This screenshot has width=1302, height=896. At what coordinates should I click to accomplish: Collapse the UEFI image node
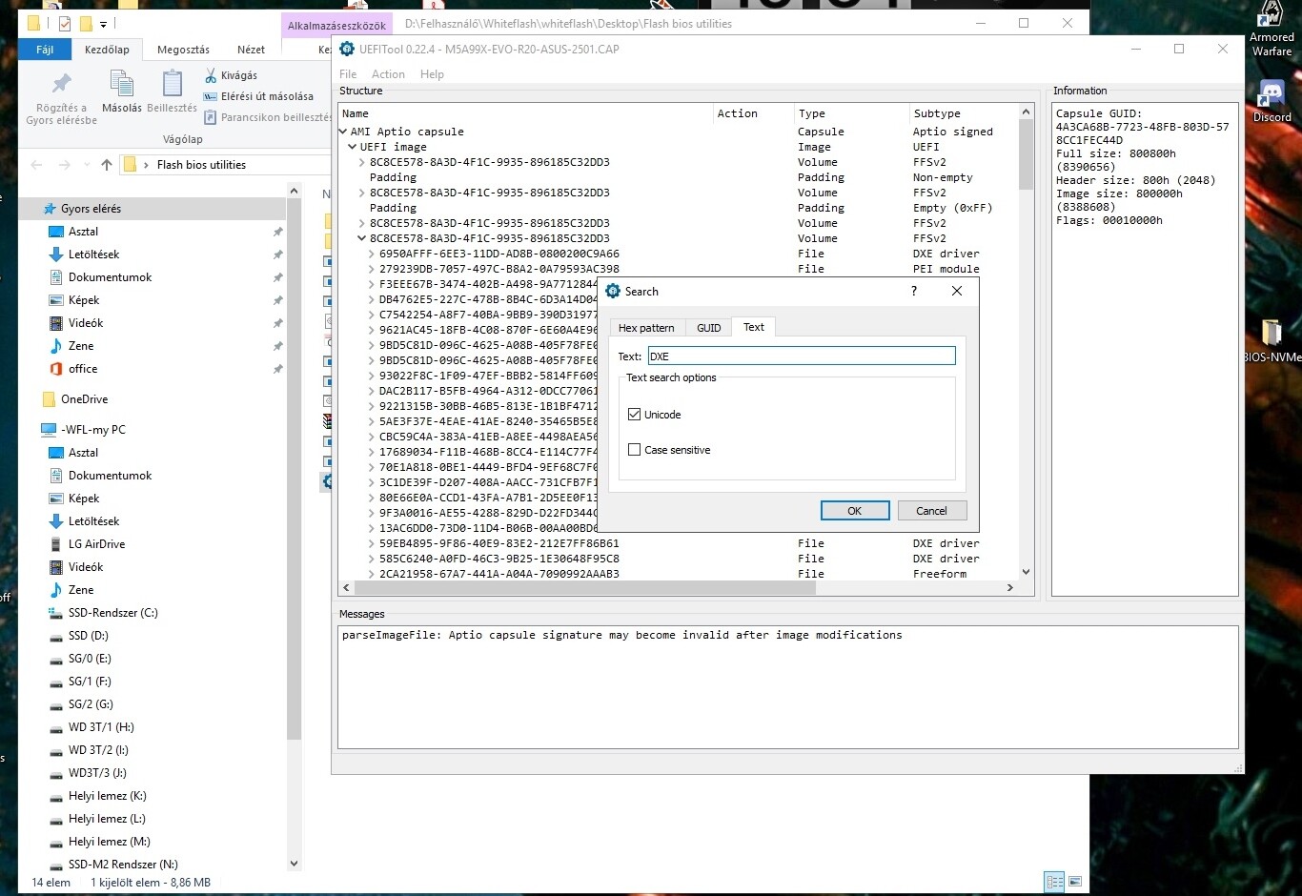tap(353, 147)
